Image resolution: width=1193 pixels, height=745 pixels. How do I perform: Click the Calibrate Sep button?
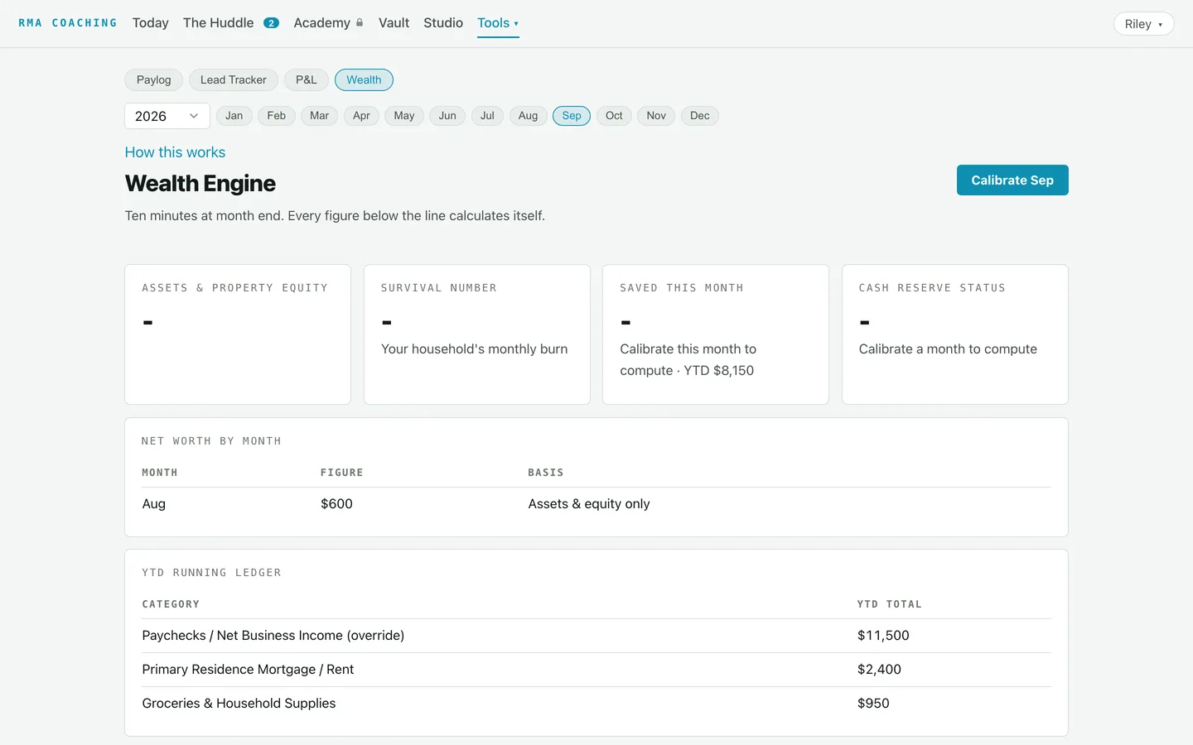tap(1012, 180)
